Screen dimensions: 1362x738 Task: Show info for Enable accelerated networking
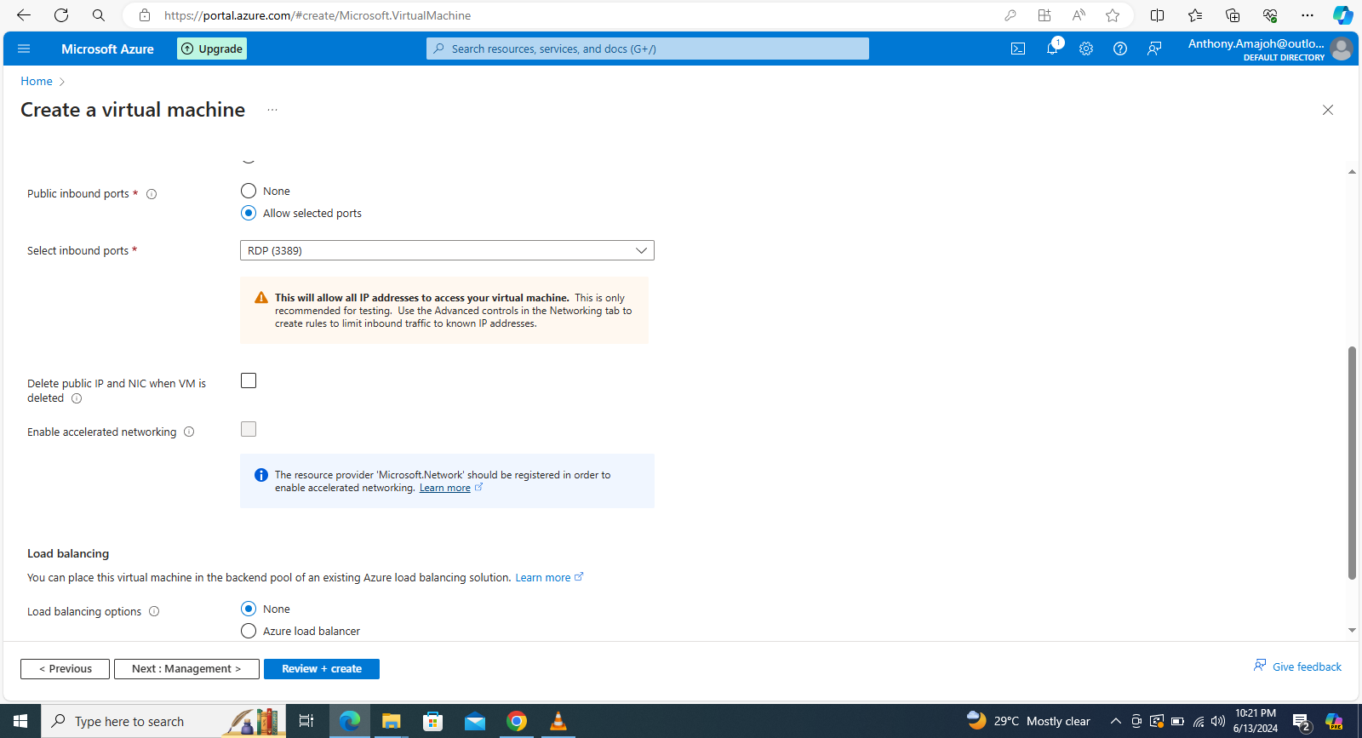click(x=189, y=432)
